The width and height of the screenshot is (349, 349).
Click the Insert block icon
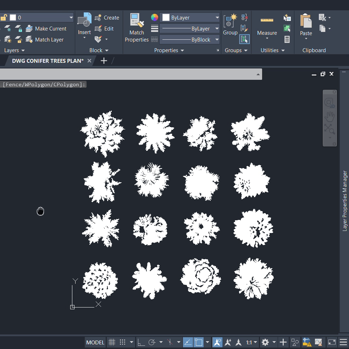pyautogui.click(x=84, y=21)
